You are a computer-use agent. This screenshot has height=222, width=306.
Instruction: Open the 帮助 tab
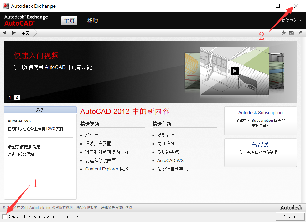point(92,21)
